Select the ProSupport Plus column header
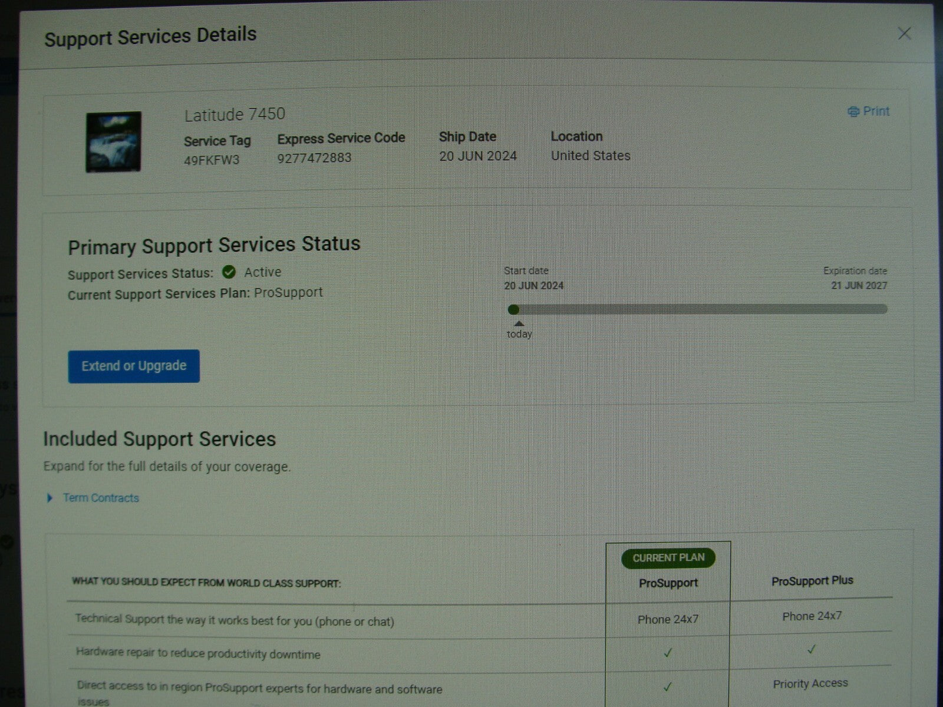 [812, 580]
